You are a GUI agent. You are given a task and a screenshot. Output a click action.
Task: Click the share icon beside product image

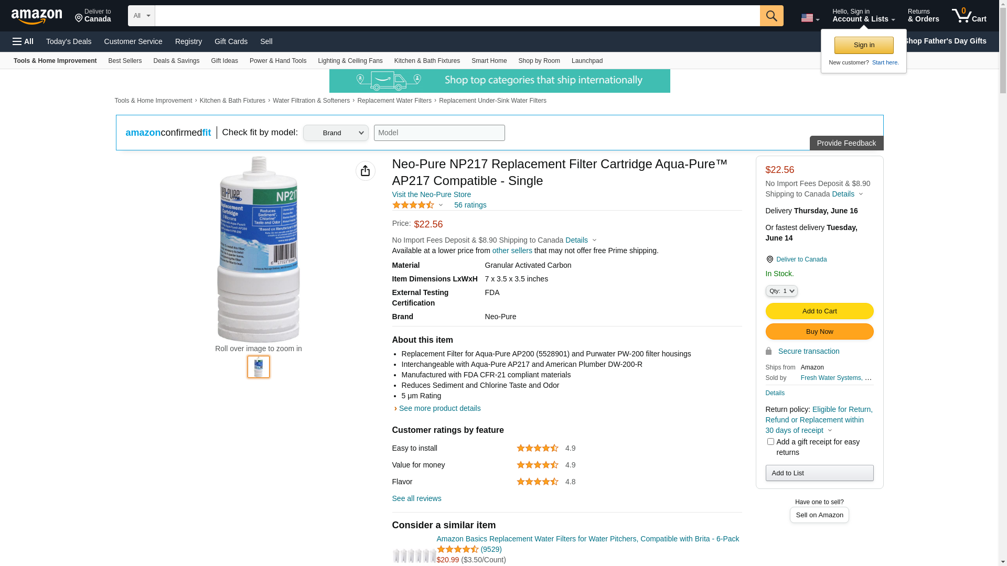(x=366, y=171)
